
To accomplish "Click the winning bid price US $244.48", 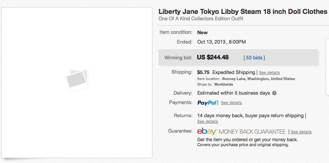I will (213, 57).
